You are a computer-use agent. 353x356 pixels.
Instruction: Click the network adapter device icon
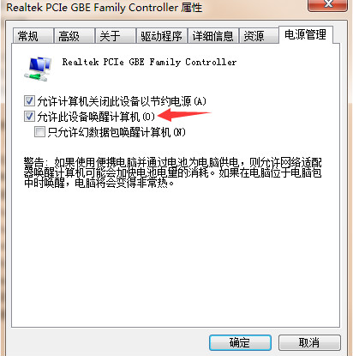click(38, 69)
